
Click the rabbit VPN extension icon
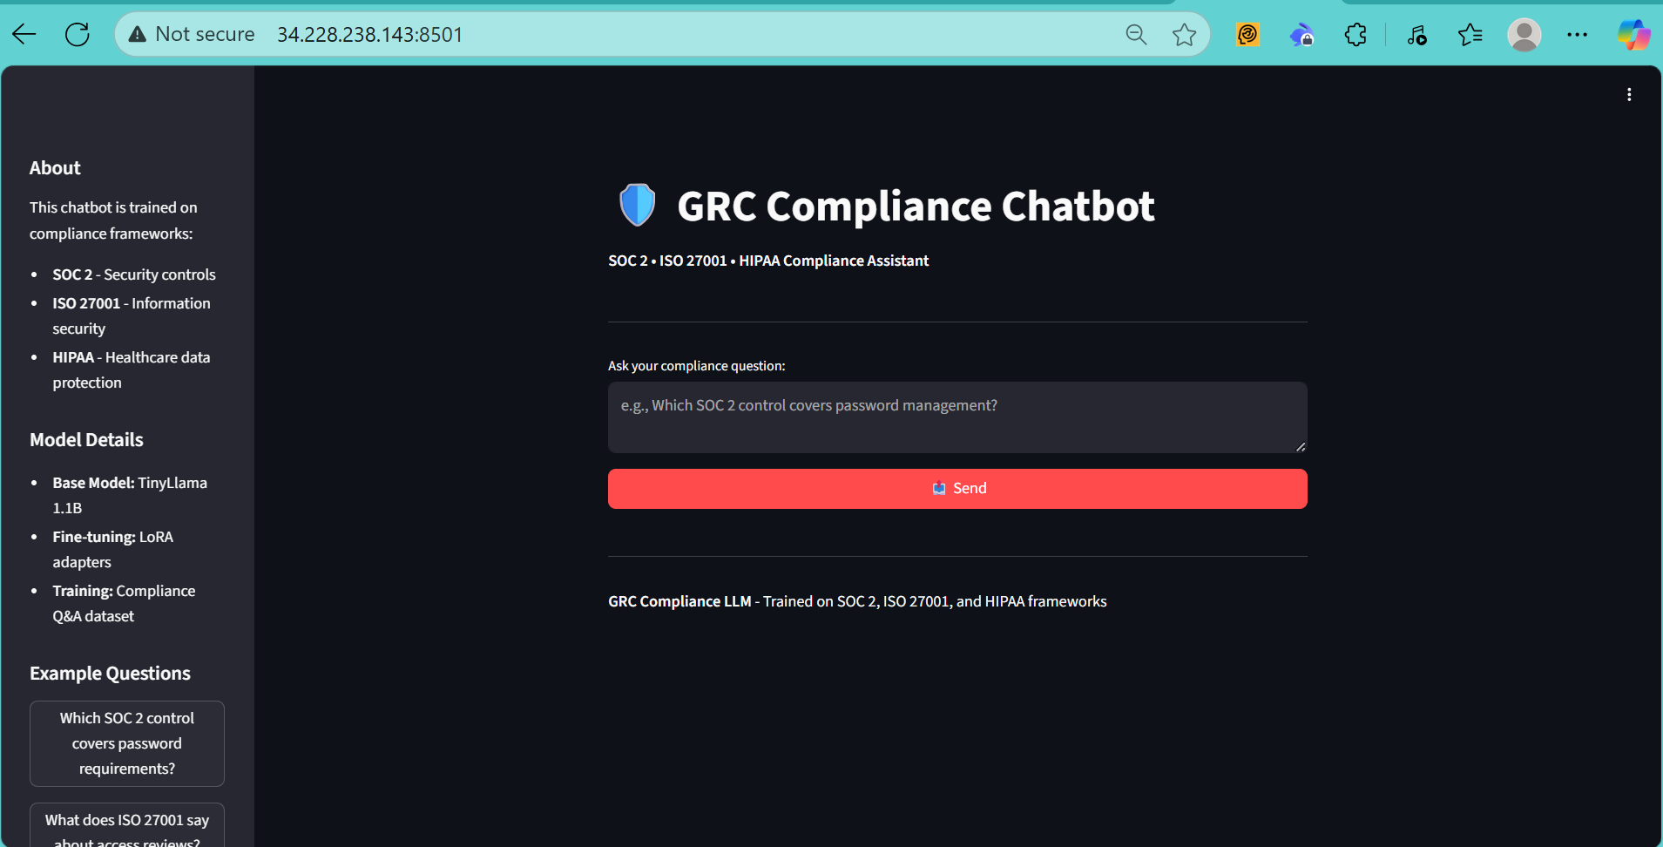pyautogui.click(x=1301, y=34)
